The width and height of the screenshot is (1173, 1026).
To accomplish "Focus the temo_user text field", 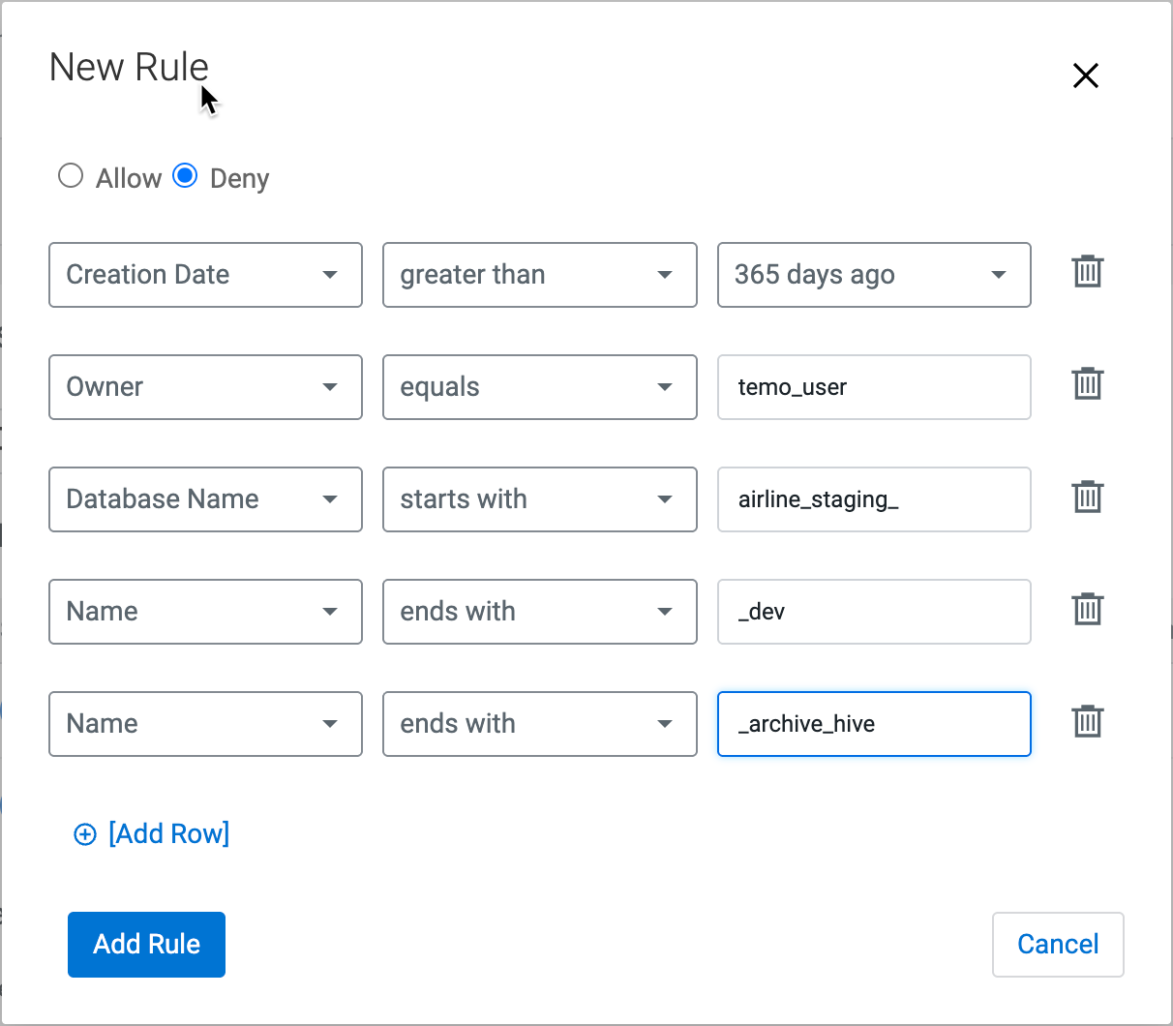I will [x=873, y=387].
